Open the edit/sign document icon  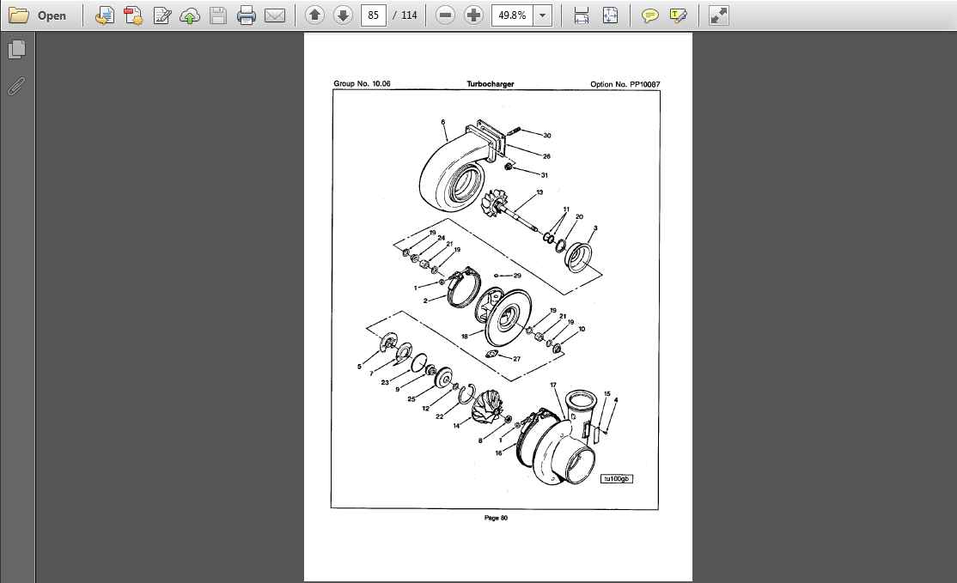pyautogui.click(x=162, y=15)
